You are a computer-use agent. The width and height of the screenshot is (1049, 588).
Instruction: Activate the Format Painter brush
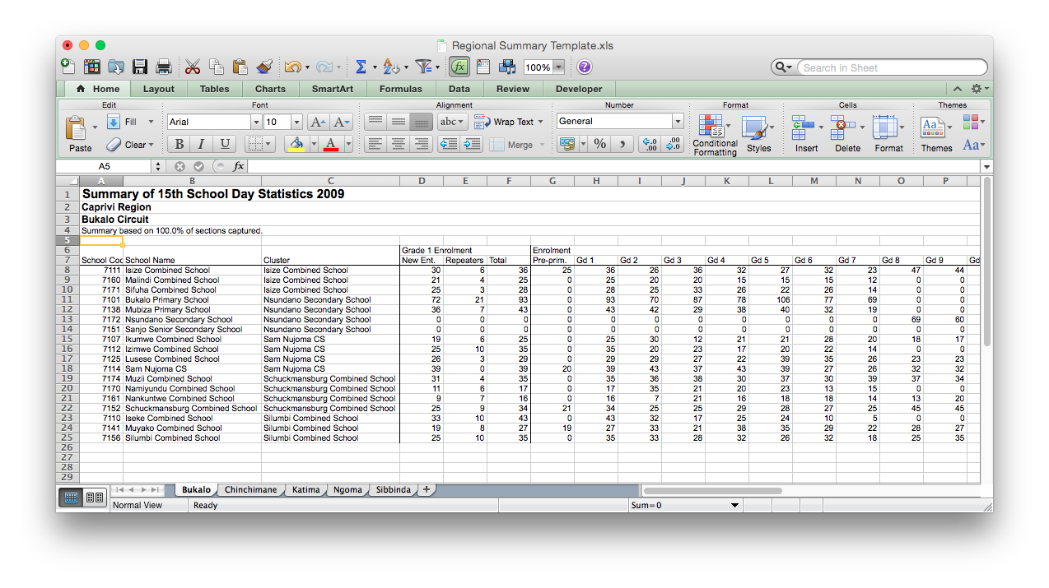coord(264,67)
